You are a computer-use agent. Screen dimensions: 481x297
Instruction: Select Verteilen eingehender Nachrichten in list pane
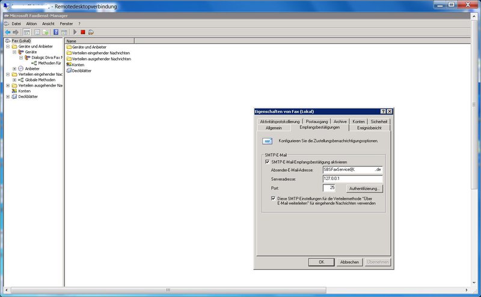tap(98, 53)
